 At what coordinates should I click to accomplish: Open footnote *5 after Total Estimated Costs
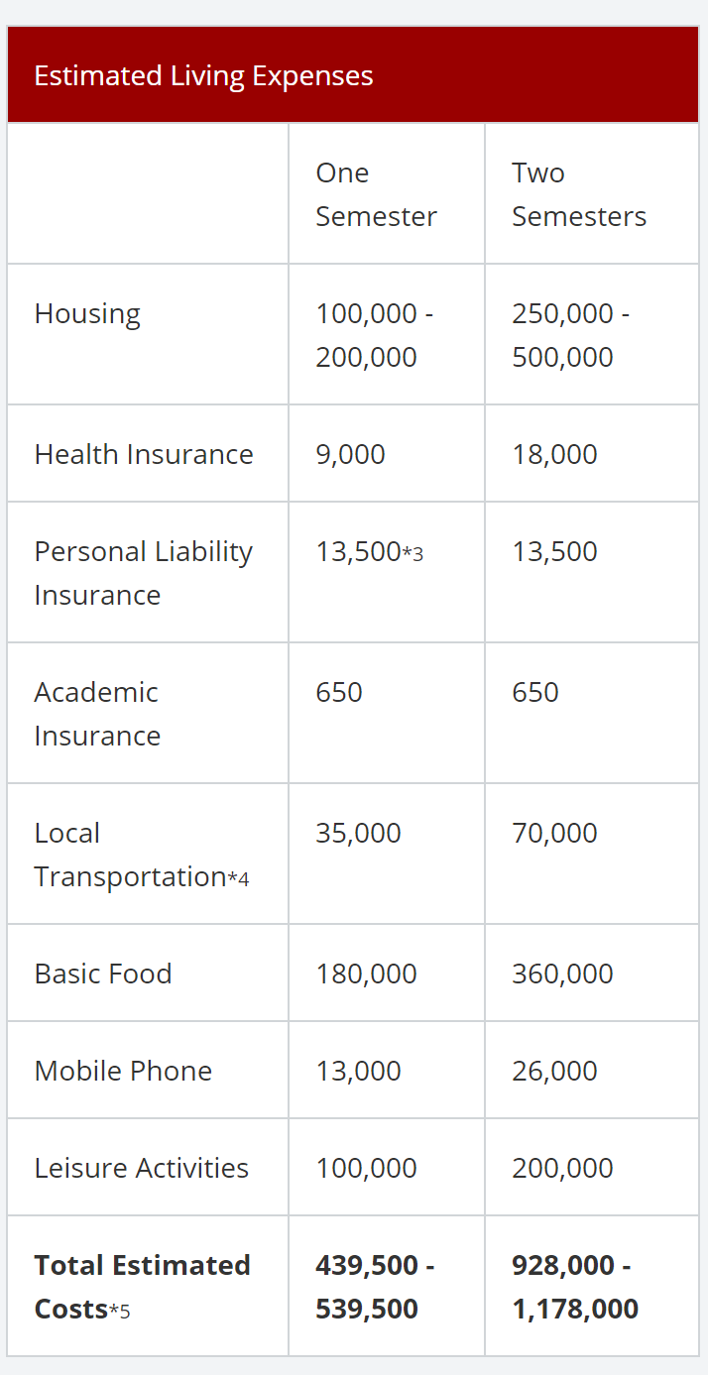119,1311
